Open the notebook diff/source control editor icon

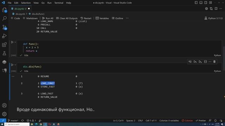click(x=211, y=9)
